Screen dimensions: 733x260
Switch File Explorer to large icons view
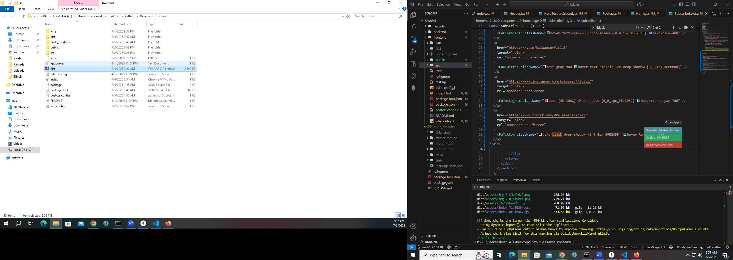pos(403,215)
